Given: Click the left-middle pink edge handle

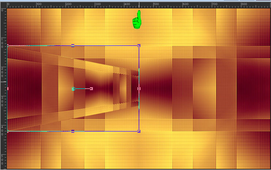Looking at the screenshot, I should coord(8,88).
